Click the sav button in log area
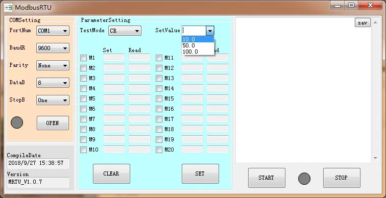This screenshot has height=198, width=386. [x=363, y=23]
